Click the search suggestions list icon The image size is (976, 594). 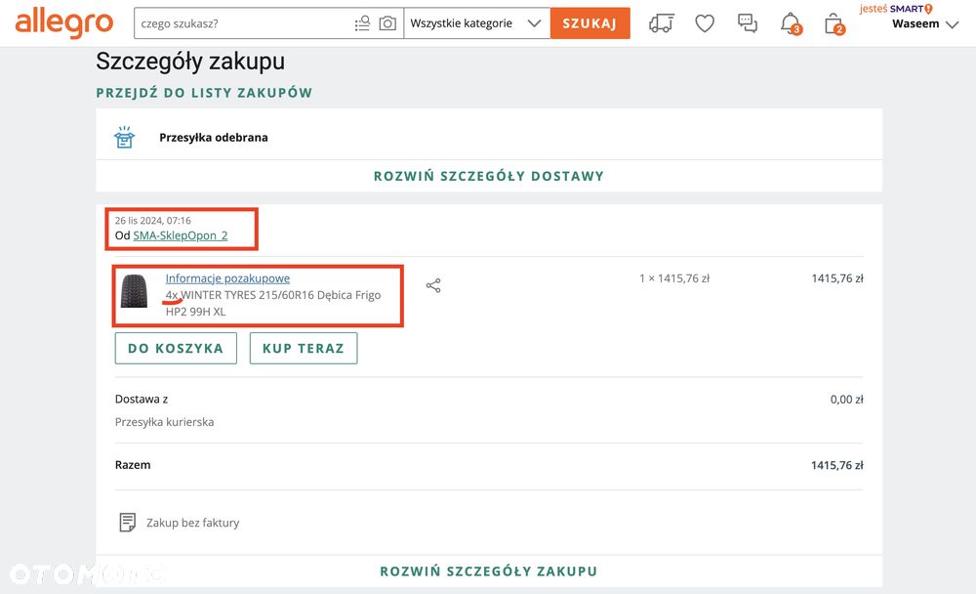[362, 23]
